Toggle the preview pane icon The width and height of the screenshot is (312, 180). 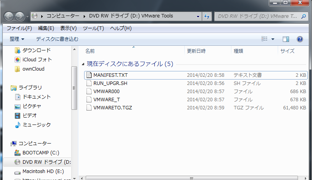(x=286, y=39)
